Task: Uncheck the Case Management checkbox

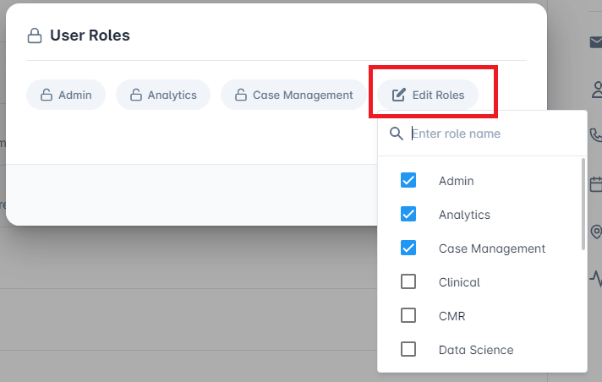Action: pos(408,248)
